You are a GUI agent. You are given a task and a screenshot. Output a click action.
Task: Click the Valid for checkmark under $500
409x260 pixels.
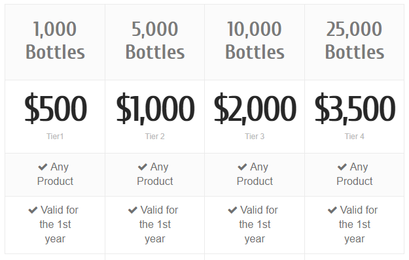point(33,210)
